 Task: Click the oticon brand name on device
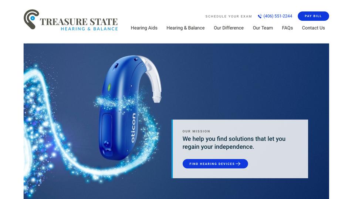click(133, 128)
